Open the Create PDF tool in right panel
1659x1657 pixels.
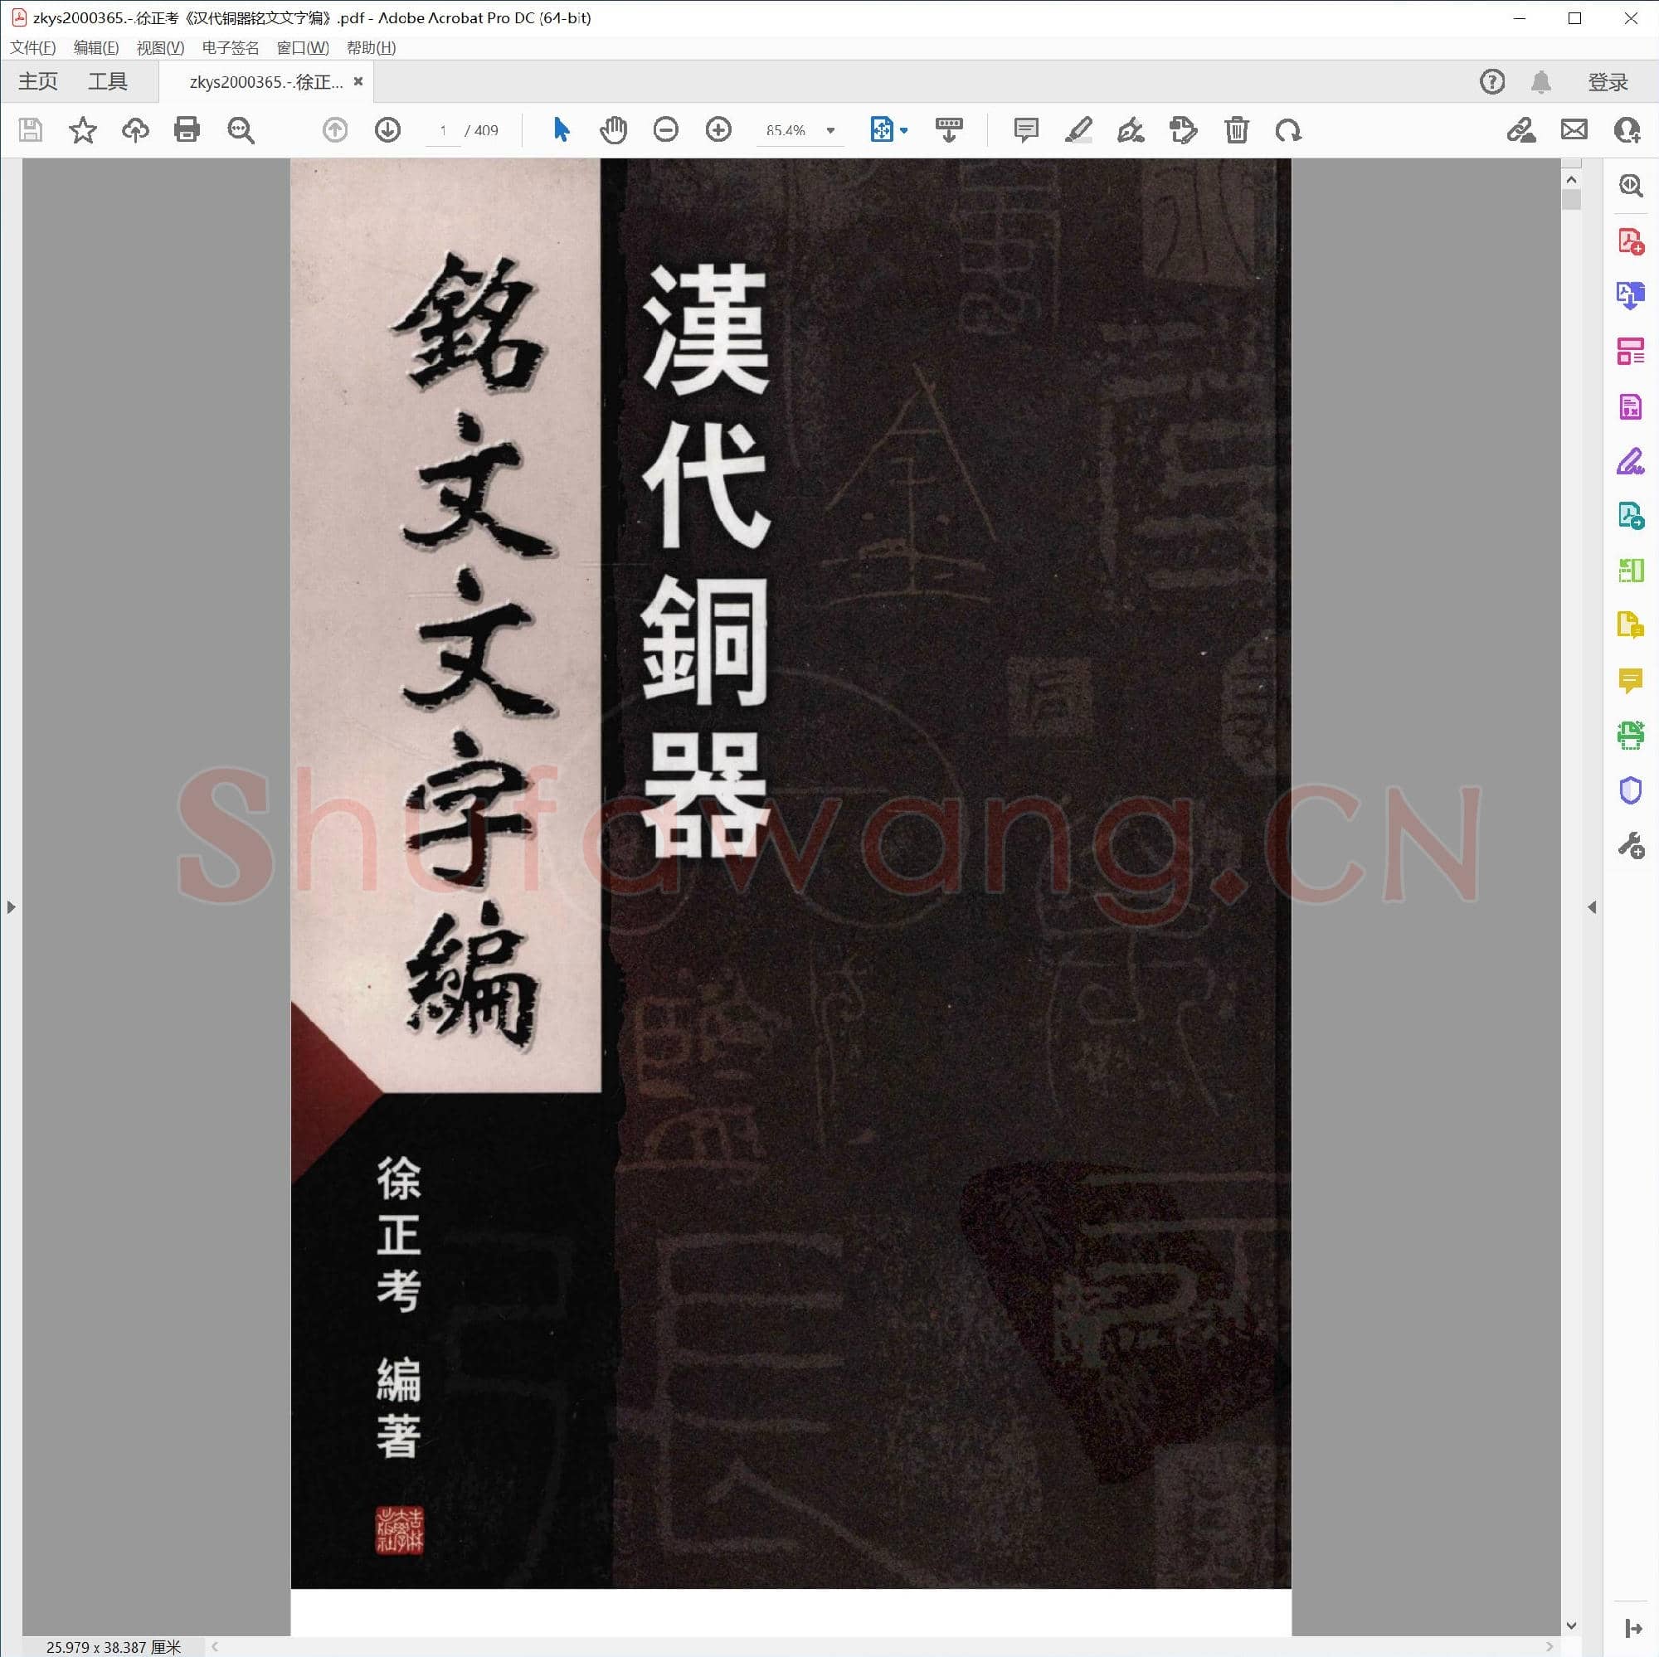[1629, 241]
